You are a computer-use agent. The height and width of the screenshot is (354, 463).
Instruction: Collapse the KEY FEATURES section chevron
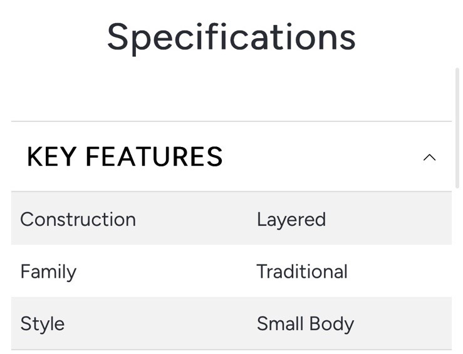429,157
